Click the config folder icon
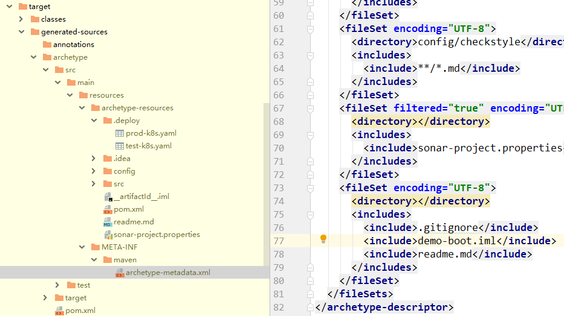This screenshot has height=316, width=564. coord(108,171)
